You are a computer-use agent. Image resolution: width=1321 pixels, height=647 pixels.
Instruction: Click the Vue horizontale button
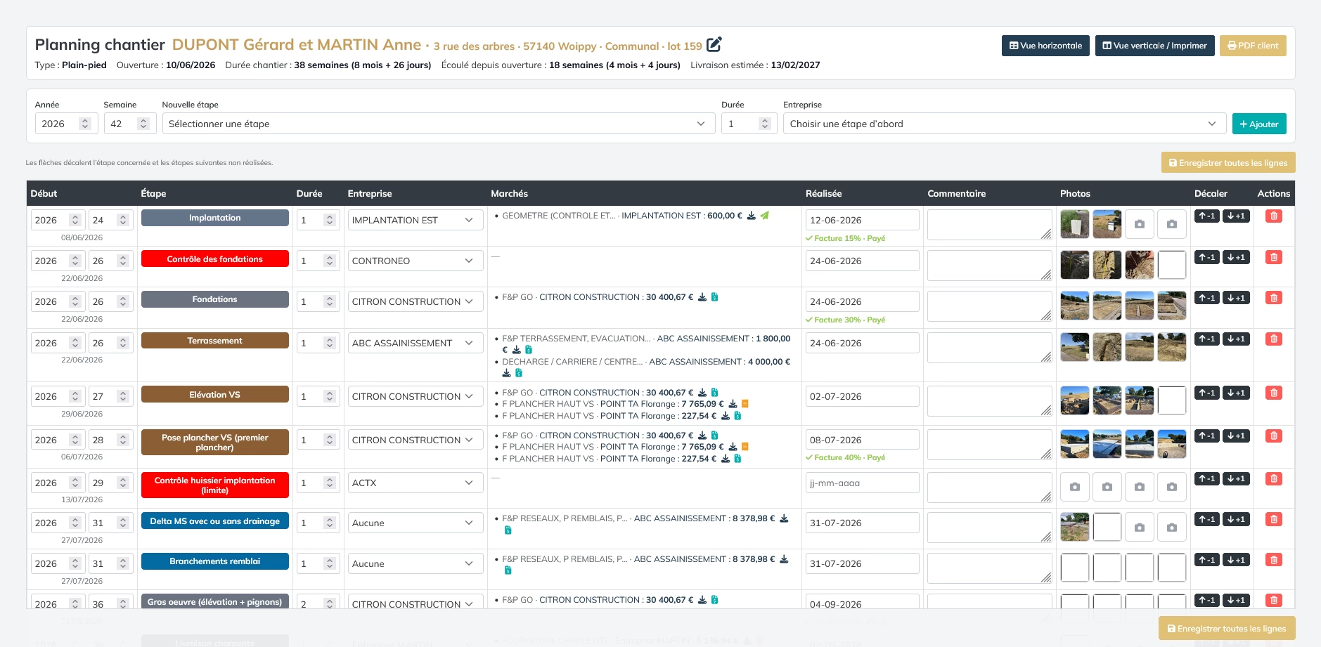pos(1045,46)
